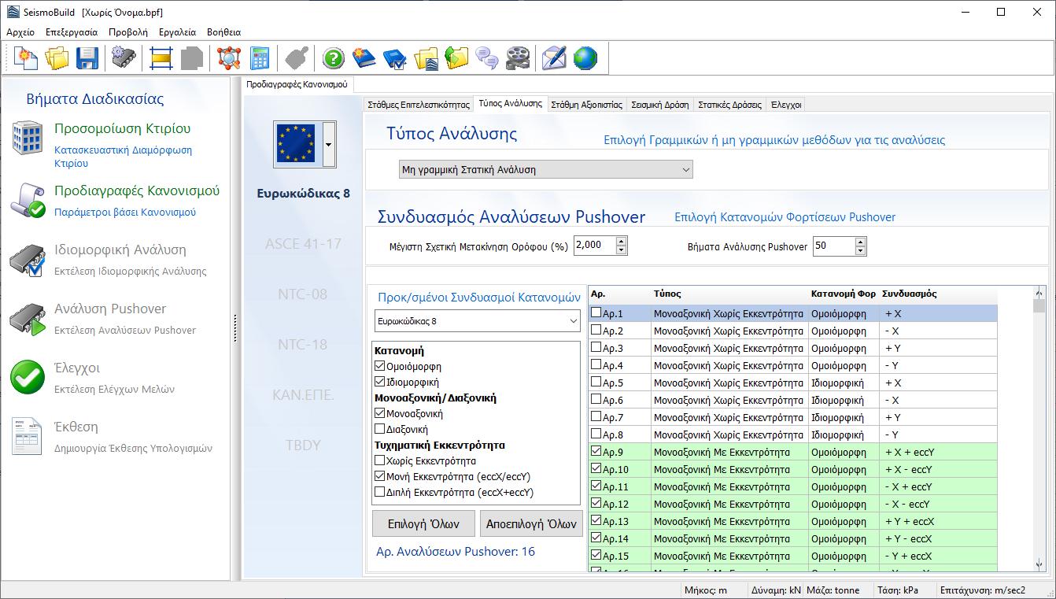Screen dimensions: 1056x599
Task: Click the globe website icon
Action: 585,58
